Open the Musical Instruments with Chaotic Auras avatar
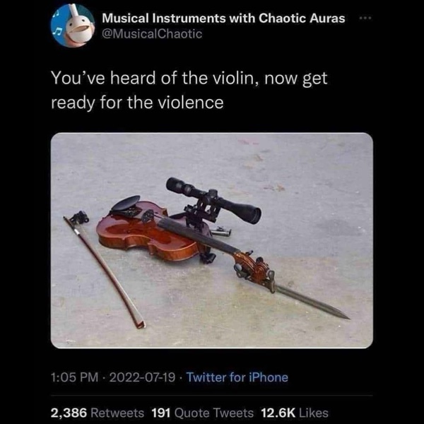The width and height of the screenshot is (424, 424). tap(73, 26)
